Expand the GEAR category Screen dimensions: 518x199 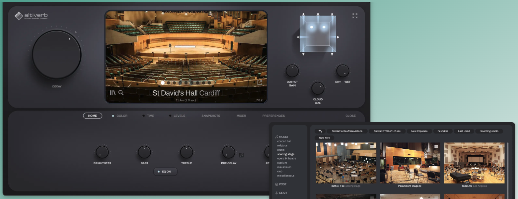tap(283, 193)
